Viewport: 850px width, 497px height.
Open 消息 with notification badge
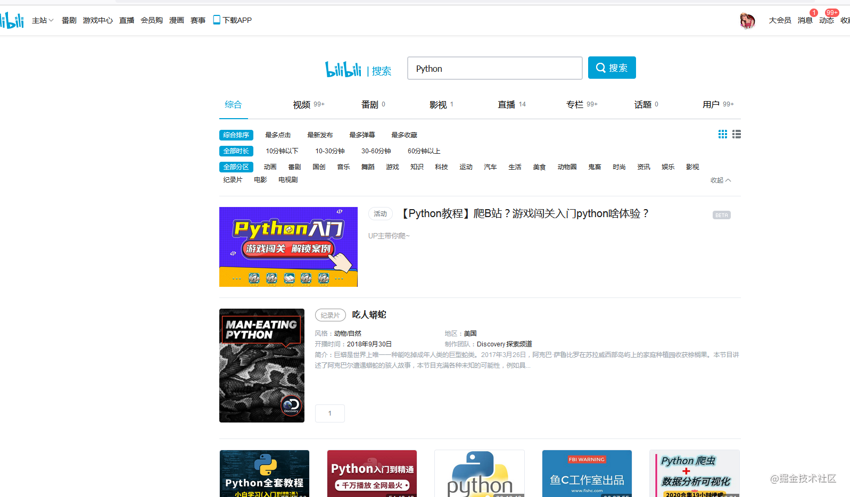pos(805,20)
